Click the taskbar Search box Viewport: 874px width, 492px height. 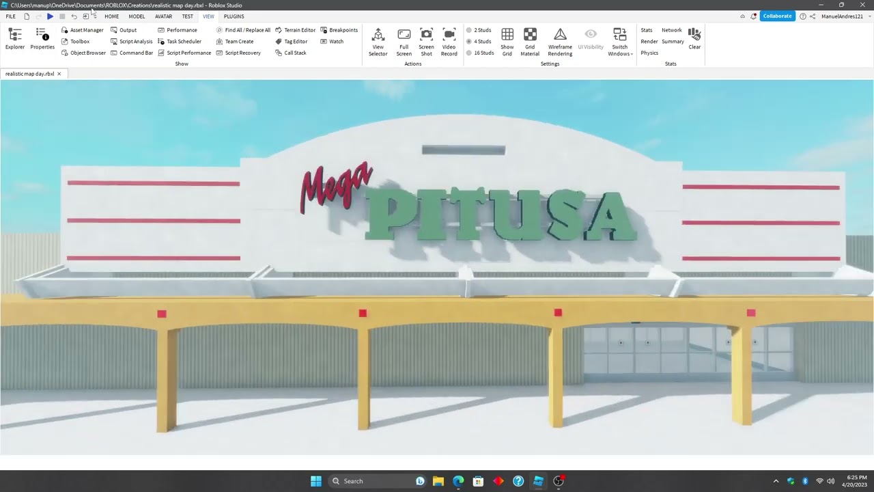(x=378, y=481)
